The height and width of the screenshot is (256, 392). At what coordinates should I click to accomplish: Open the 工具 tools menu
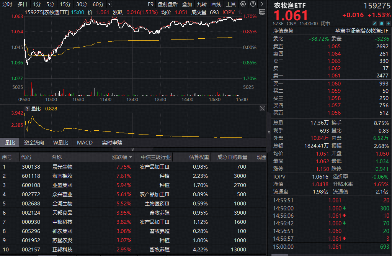pyautogui.click(x=230, y=4)
